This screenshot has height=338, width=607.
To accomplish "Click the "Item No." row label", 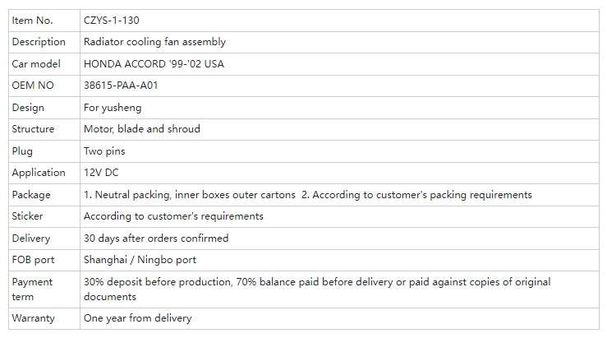I will [x=32, y=20].
